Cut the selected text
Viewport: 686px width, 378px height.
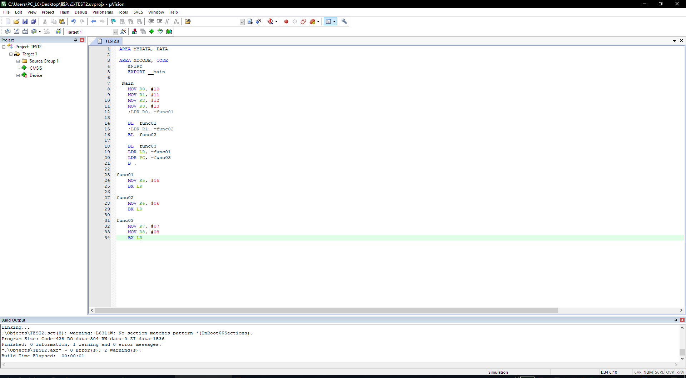click(x=45, y=21)
